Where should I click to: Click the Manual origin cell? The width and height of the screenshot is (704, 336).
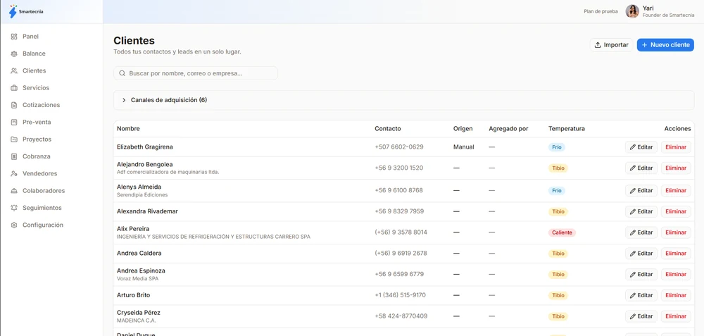tap(464, 147)
